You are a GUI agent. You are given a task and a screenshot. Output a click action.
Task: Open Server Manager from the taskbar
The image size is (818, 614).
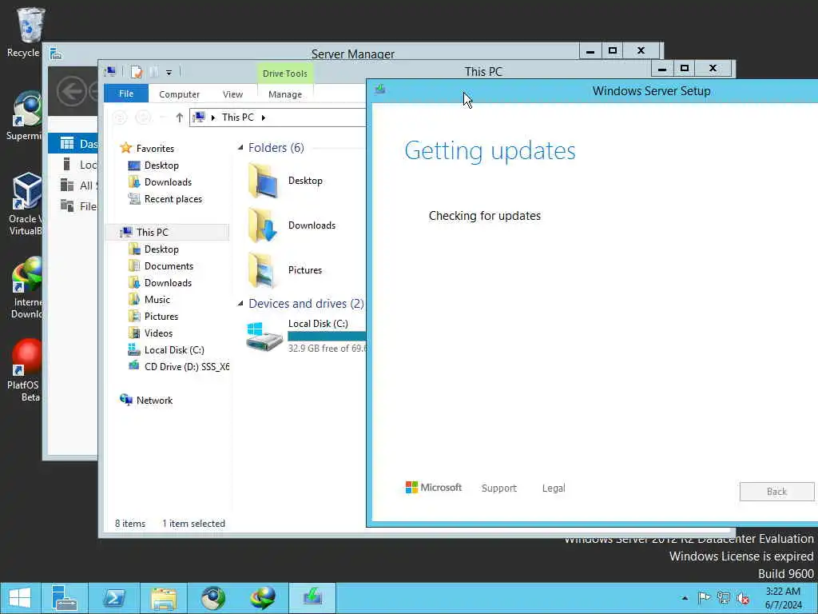(x=65, y=598)
